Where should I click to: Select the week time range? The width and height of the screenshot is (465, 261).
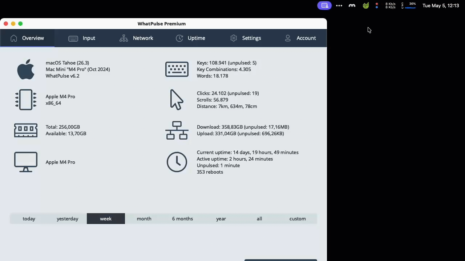point(106,219)
